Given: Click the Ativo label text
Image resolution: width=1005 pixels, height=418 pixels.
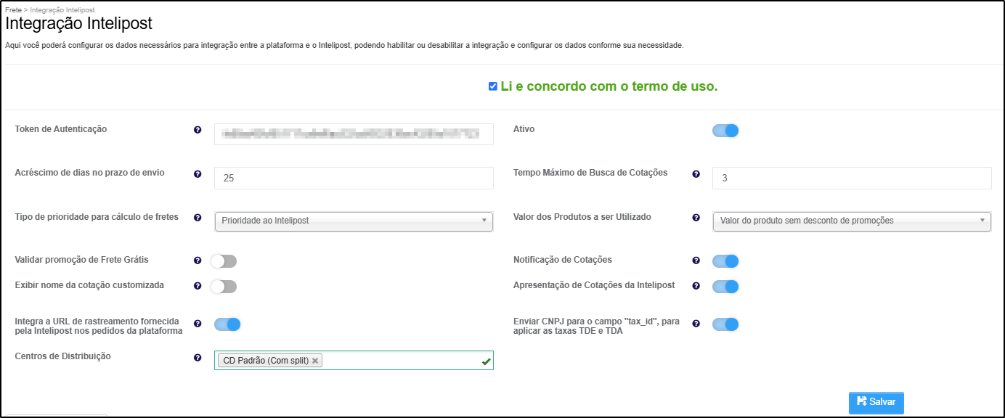Looking at the screenshot, I should point(524,129).
